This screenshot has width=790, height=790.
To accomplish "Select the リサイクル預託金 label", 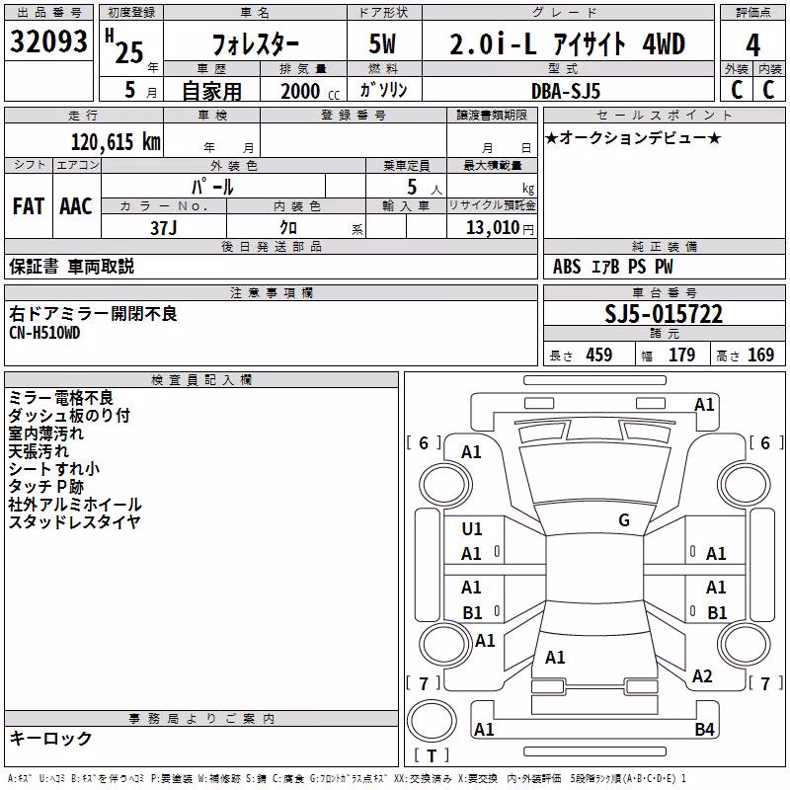I will pos(492,205).
